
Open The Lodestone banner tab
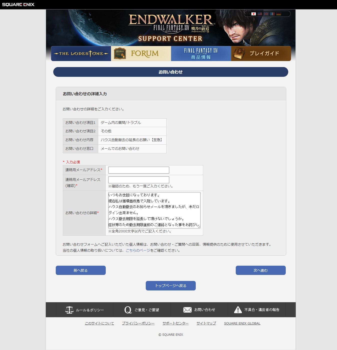pyautogui.click(x=81, y=54)
